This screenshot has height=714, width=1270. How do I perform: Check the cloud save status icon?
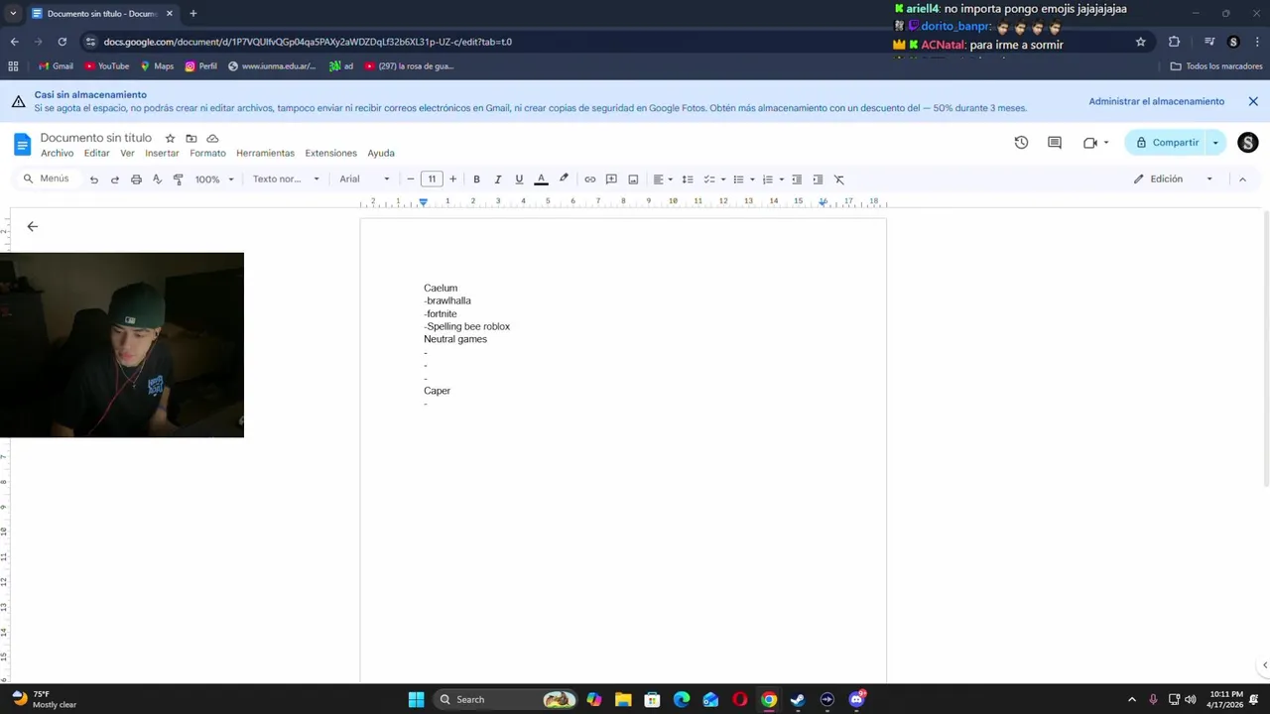pyautogui.click(x=212, y=139)
